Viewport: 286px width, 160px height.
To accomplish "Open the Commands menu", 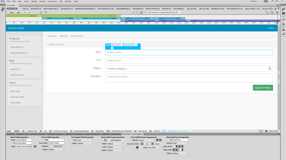I will [52, 1].
